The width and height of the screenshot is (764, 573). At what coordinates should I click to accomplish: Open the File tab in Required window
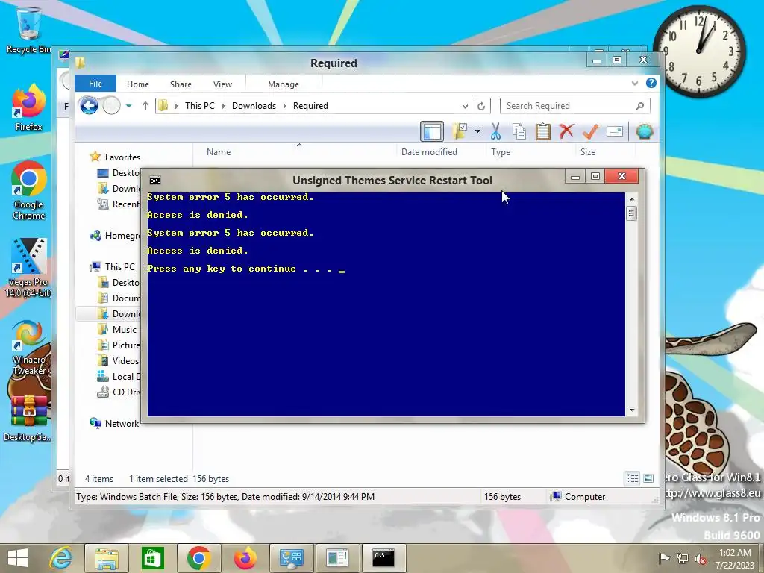[95, 84]
